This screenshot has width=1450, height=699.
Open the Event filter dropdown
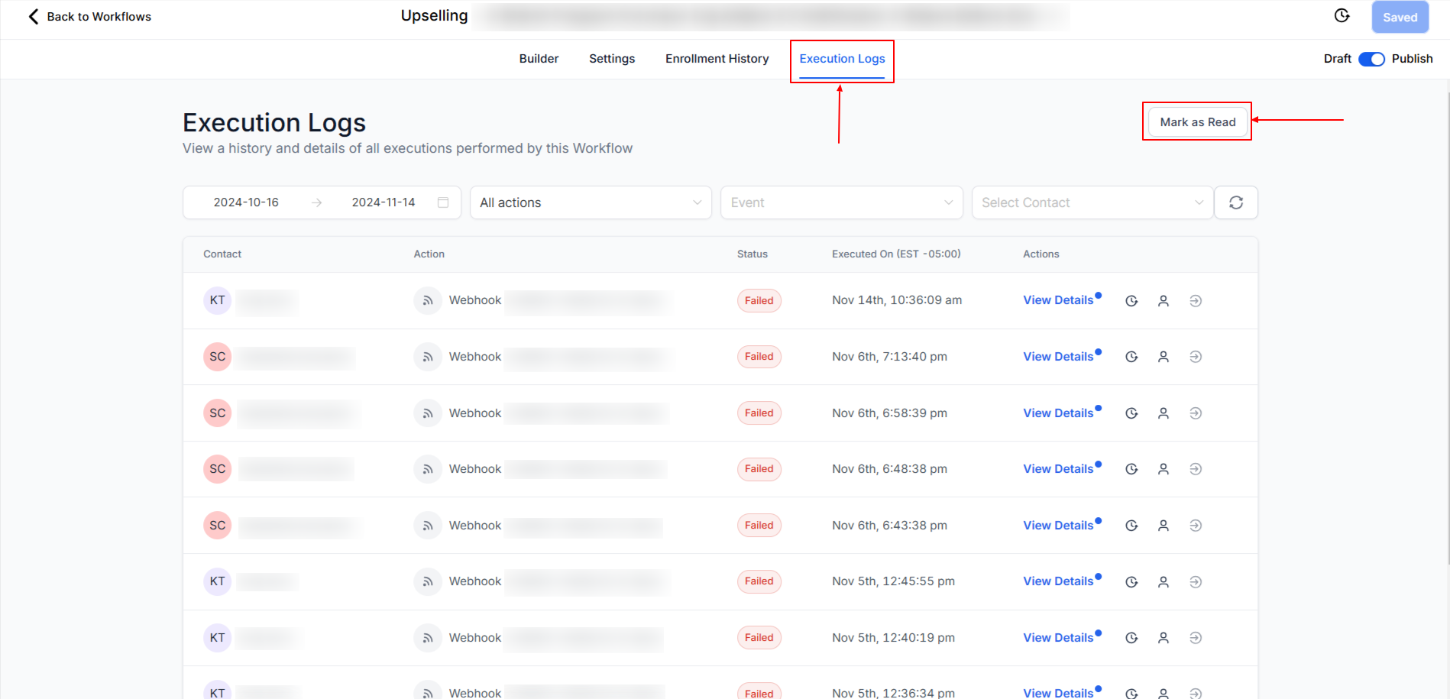[840, 202]
